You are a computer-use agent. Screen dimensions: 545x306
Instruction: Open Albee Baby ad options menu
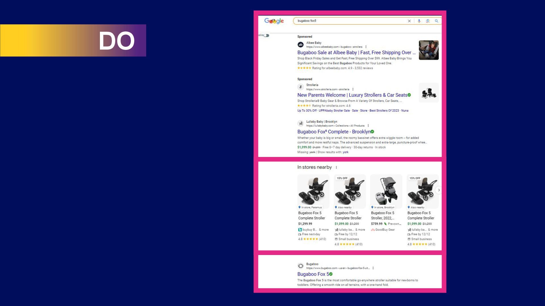tap(366, 47)
